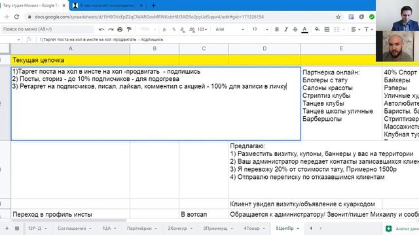Image resolution: width=419 pixels, height=235 pixels.
Task: Select cell Текущая цепочка
Action: point(70,60)
